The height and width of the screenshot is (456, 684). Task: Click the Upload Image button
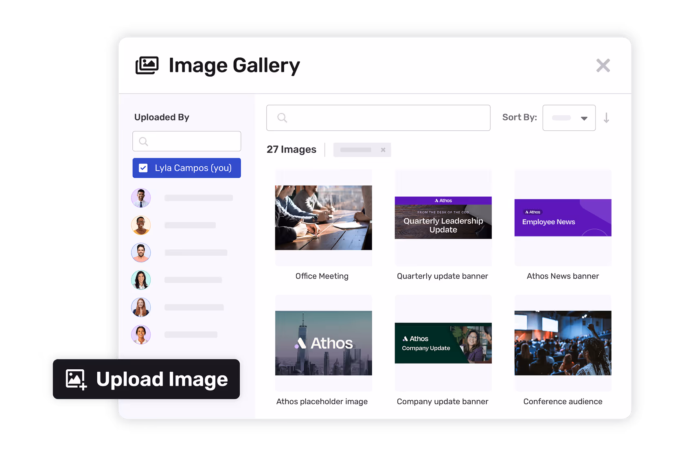click(146, 379)
